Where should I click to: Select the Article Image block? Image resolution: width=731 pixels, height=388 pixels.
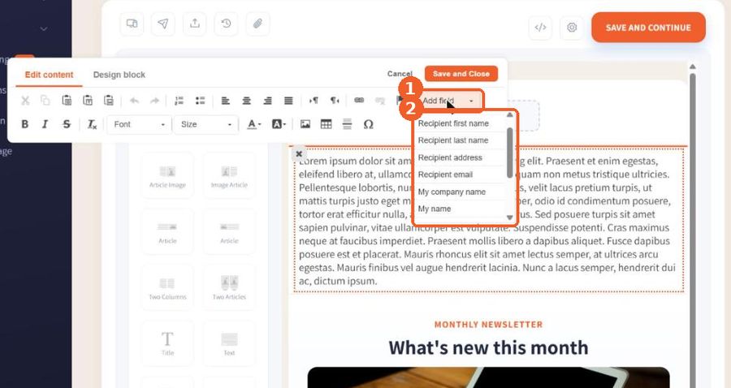[167, 176]
